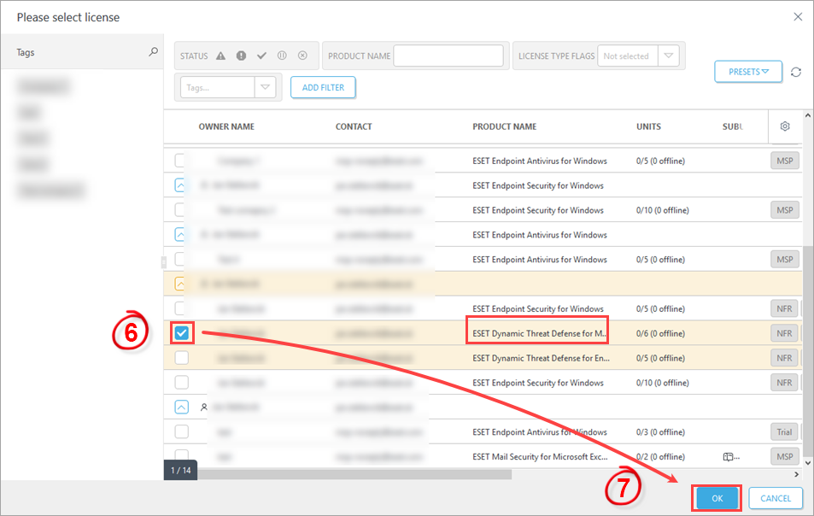This screenshot has height=516, width=814.
Task: Click "ESET Dynamic Threat Defense for En..." cell
Action: pos(541,358)
